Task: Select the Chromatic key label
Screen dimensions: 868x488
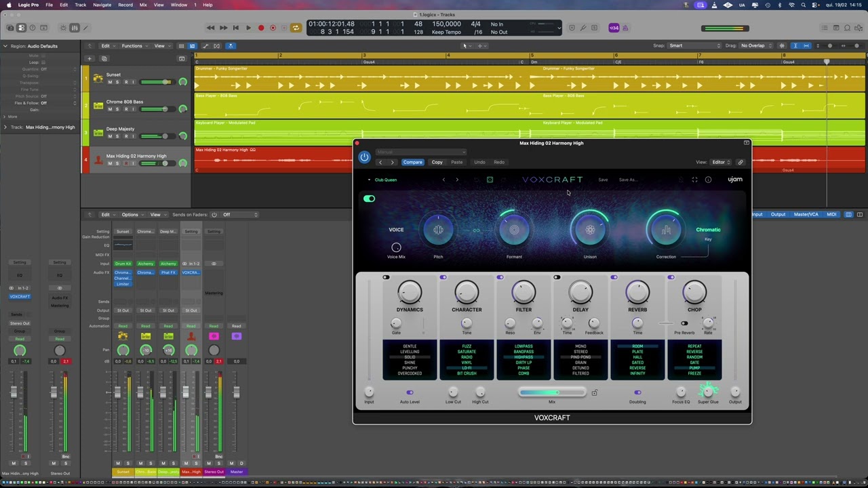Action: (708, 230)
